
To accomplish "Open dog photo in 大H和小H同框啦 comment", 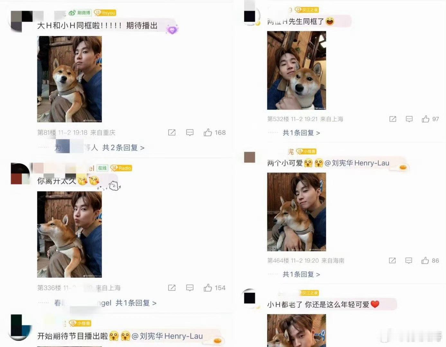I will tap(69, 79).
